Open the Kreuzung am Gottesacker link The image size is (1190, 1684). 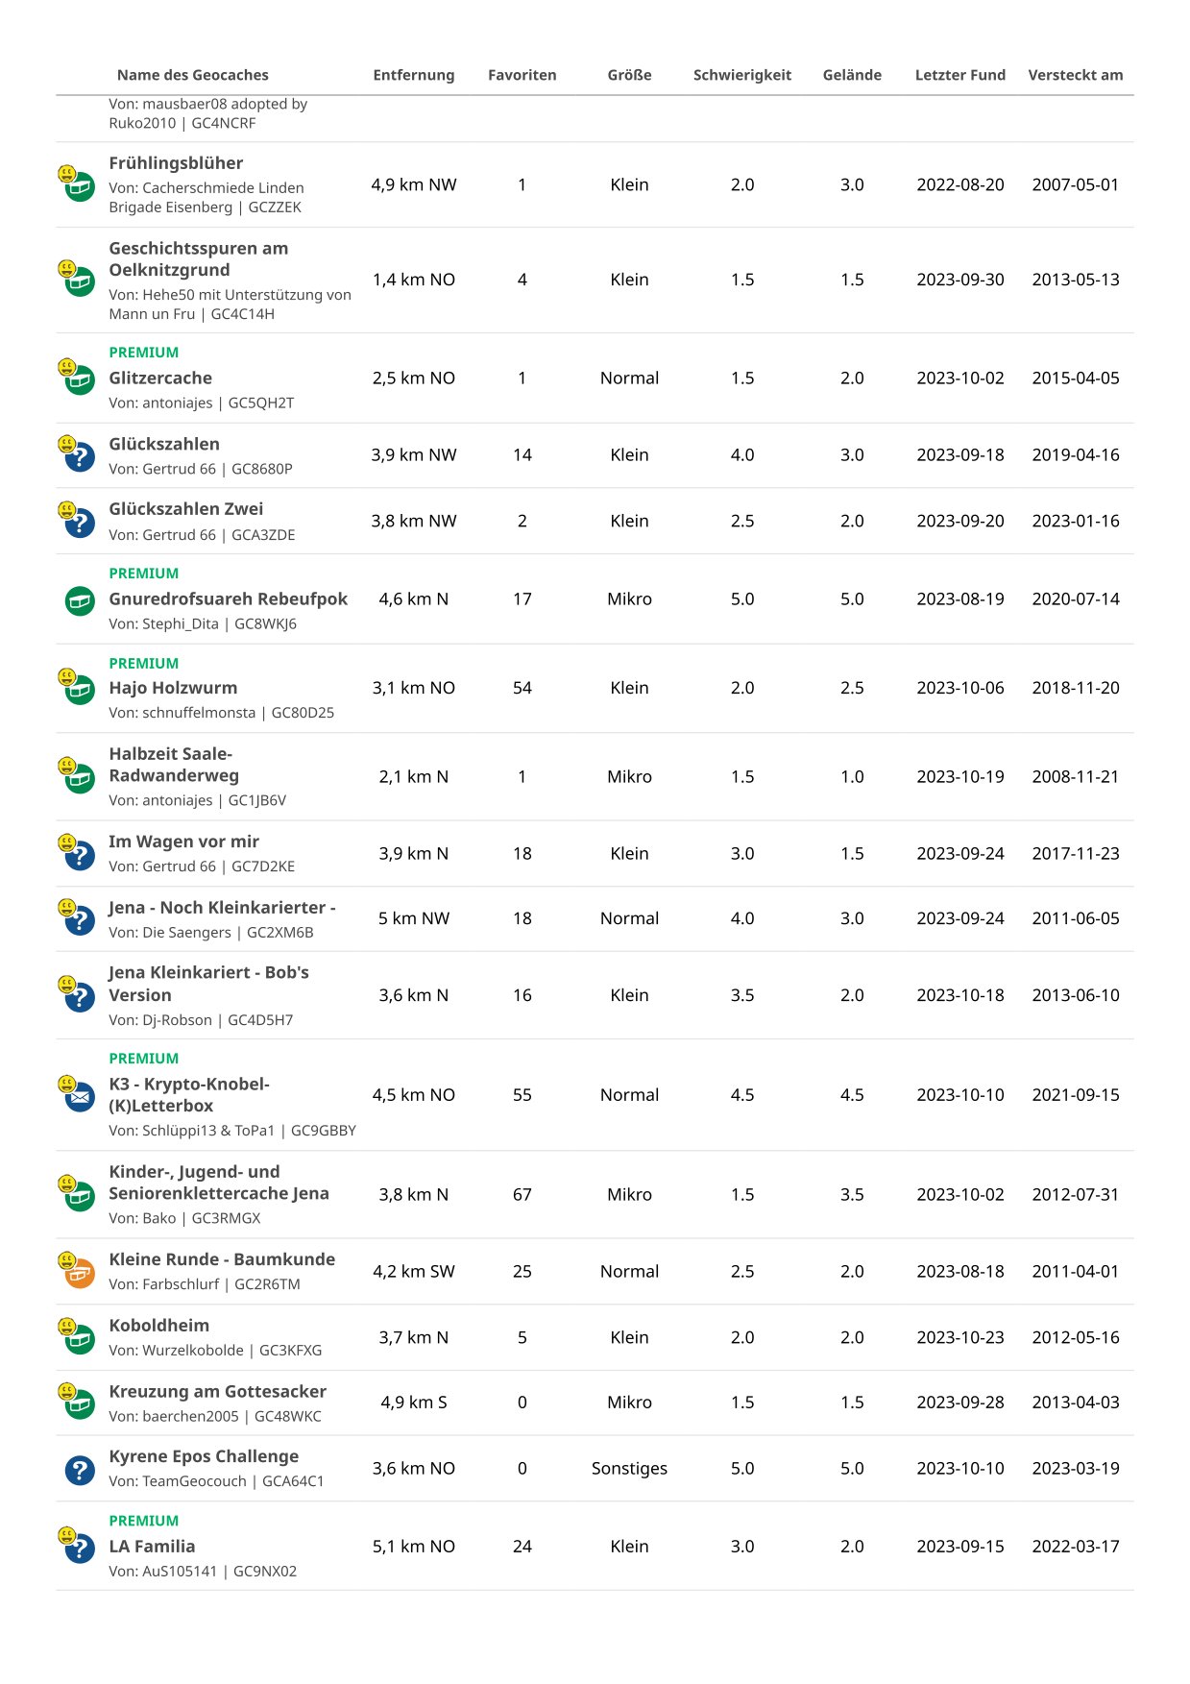pyautogui.click(x=217, y=1391)
